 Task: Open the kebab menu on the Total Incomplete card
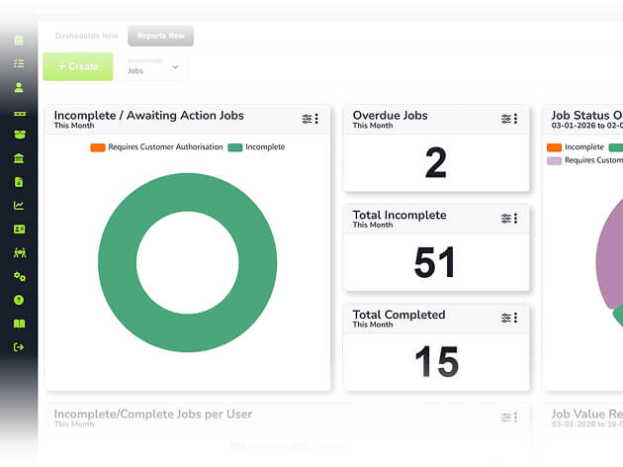[516, 219]
